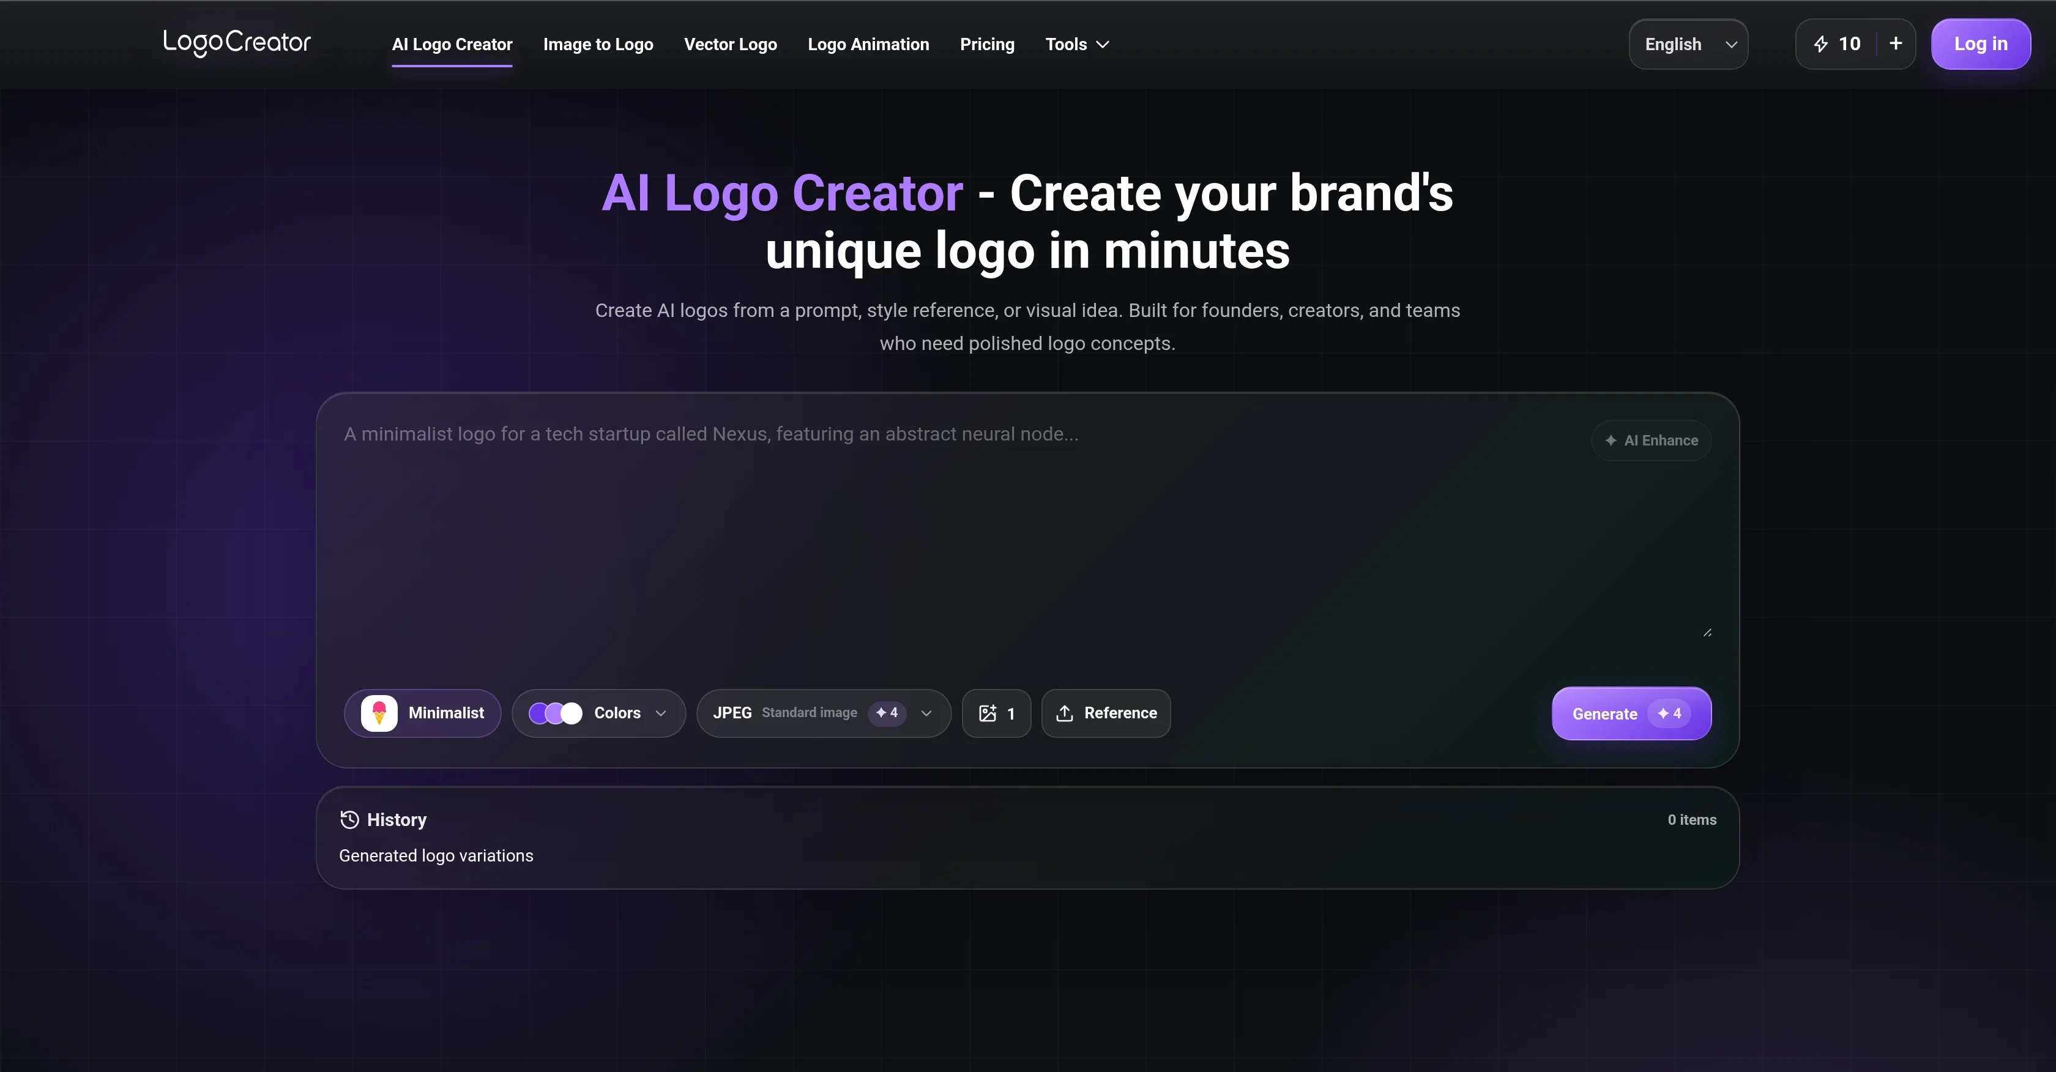Click the lightning bolt credits icon
The image size is (2056, 1072).
click(x=1820, y=44)
